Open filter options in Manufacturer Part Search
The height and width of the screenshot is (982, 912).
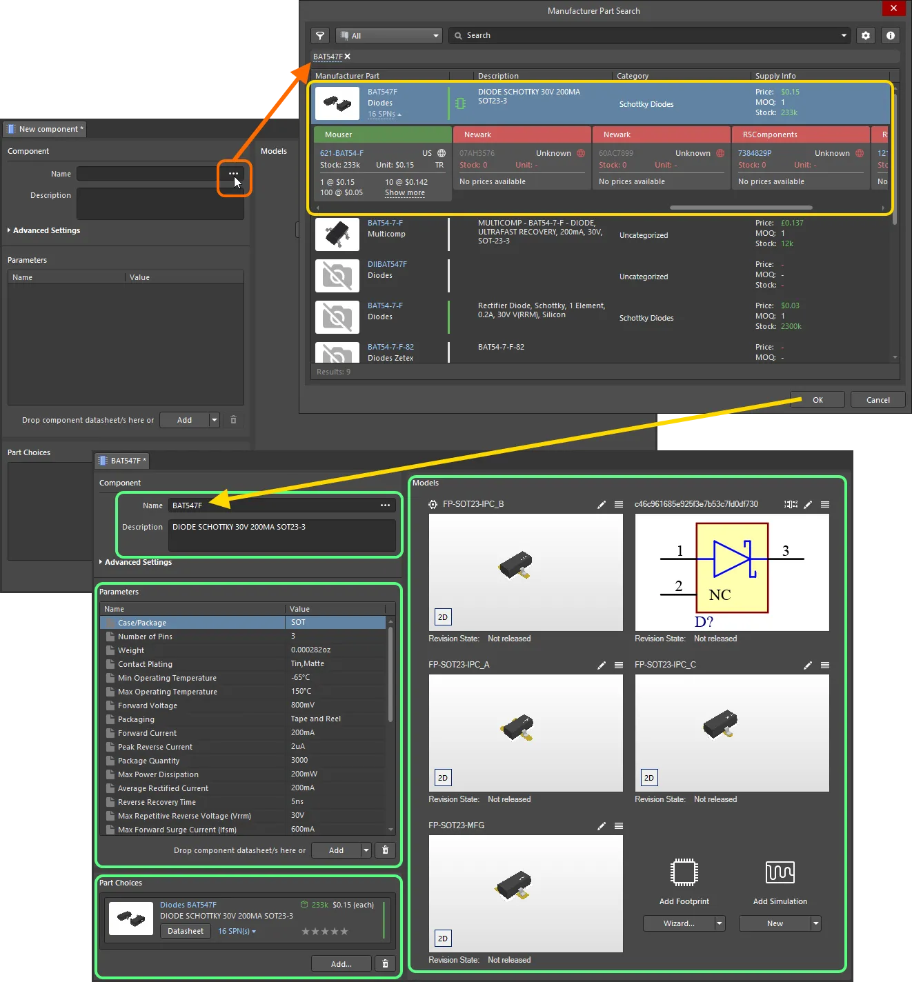(x=320, y=35)
